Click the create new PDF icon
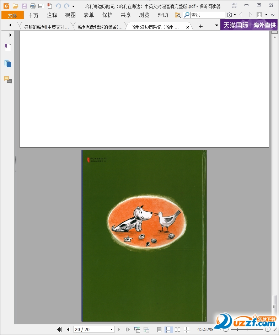The width and height of the screenshot is (279, 335). [x=49, y=6]
